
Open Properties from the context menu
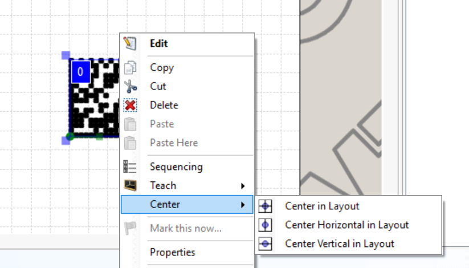(x=173, y=252)
